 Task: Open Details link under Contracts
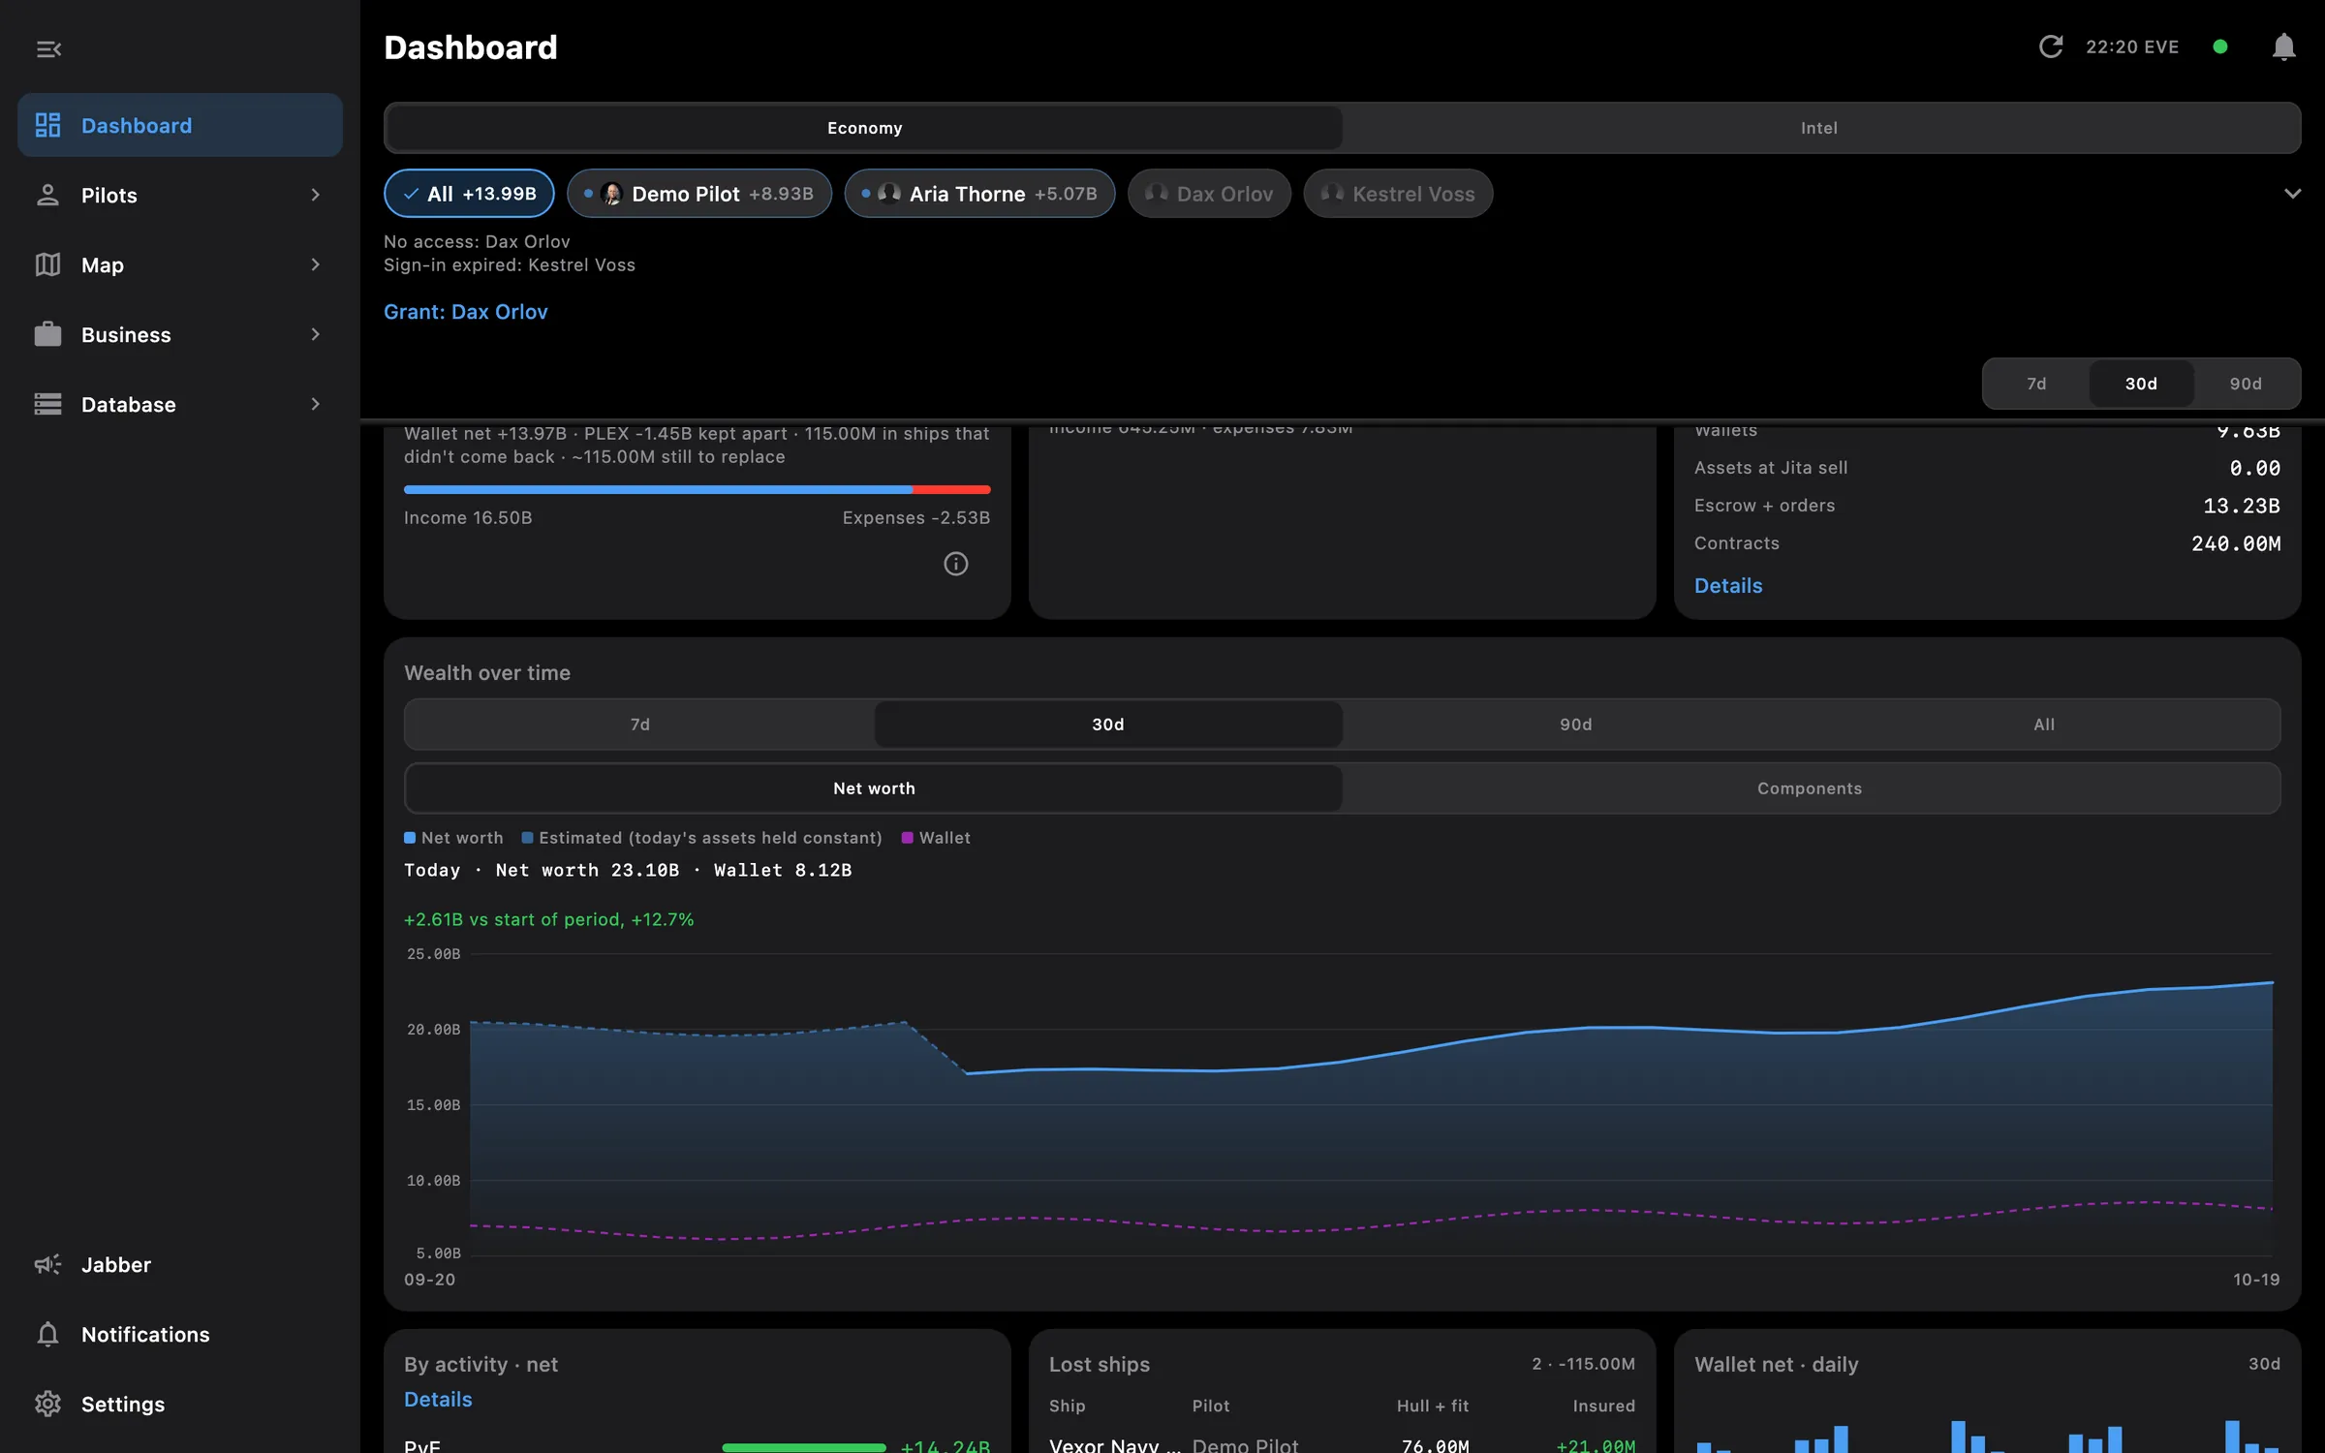point(1728,586)
